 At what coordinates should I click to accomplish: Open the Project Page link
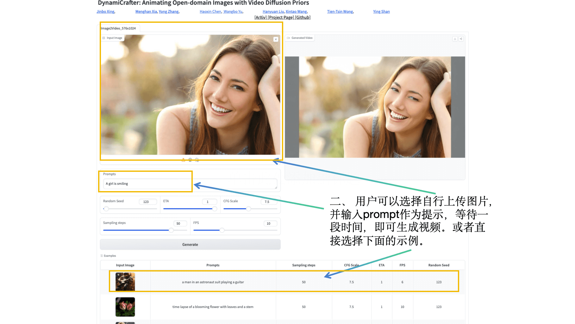[x=281, y=17]
